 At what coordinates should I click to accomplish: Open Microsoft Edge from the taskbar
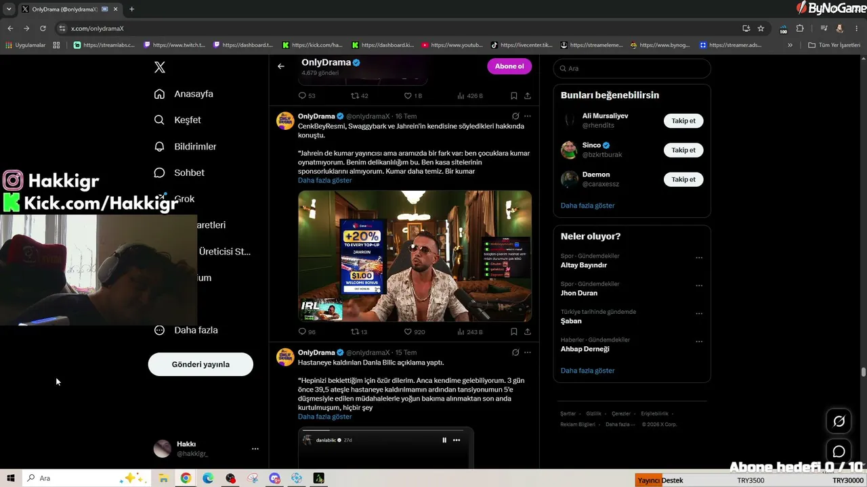pos(208,478)
